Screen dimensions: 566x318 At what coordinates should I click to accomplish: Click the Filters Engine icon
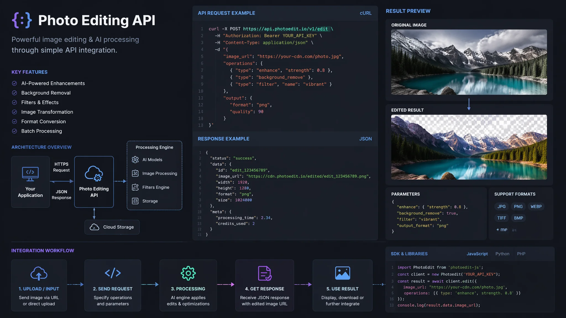135,187
